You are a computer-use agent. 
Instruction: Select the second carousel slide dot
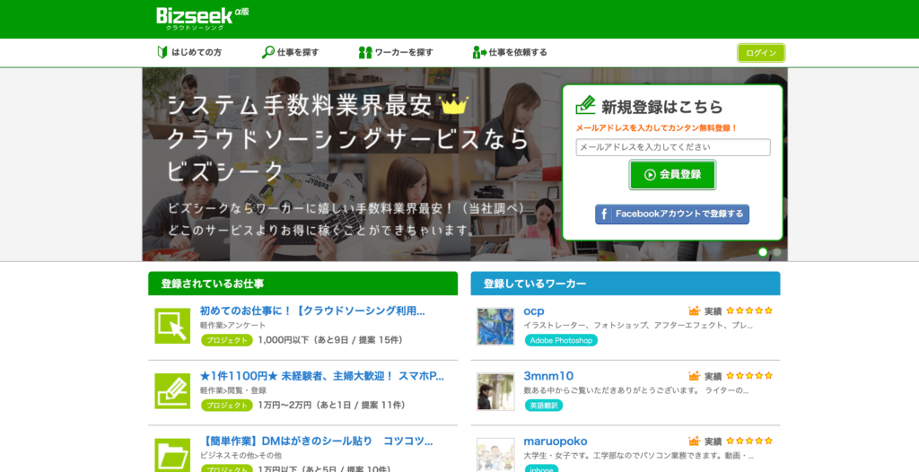click(x=777, y=252)
